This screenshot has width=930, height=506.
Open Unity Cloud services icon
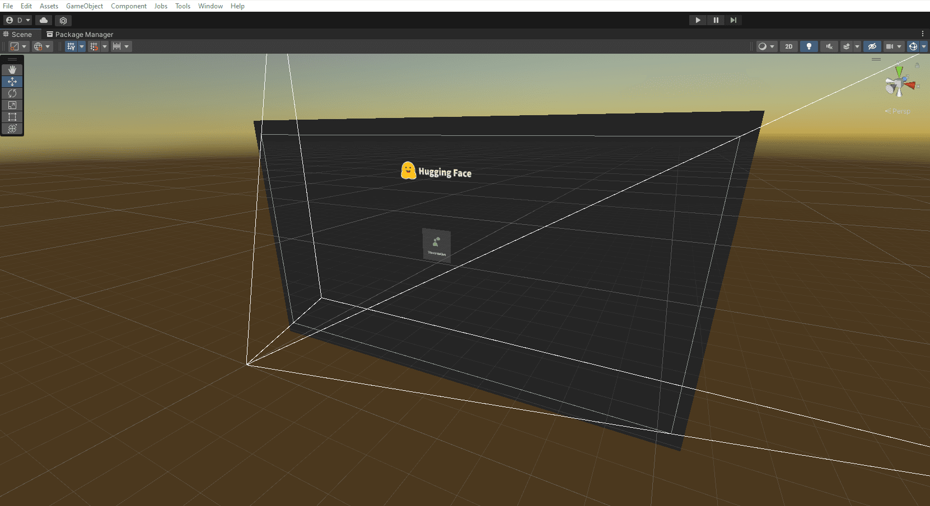click(44, 20)
